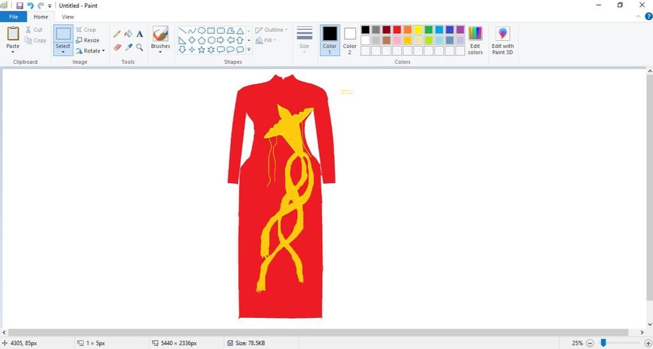Choose the Hexagon shape

[x=211, y=40]
